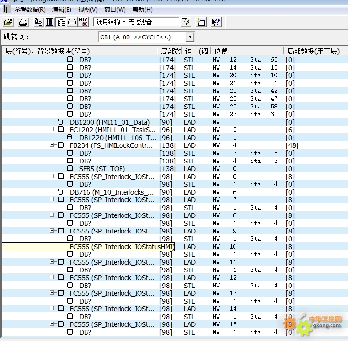Select the DB716 data block icon
Image resolution: width=348 pixels, height=341 pixels.
pyautogui.click(x=60, y=192)
